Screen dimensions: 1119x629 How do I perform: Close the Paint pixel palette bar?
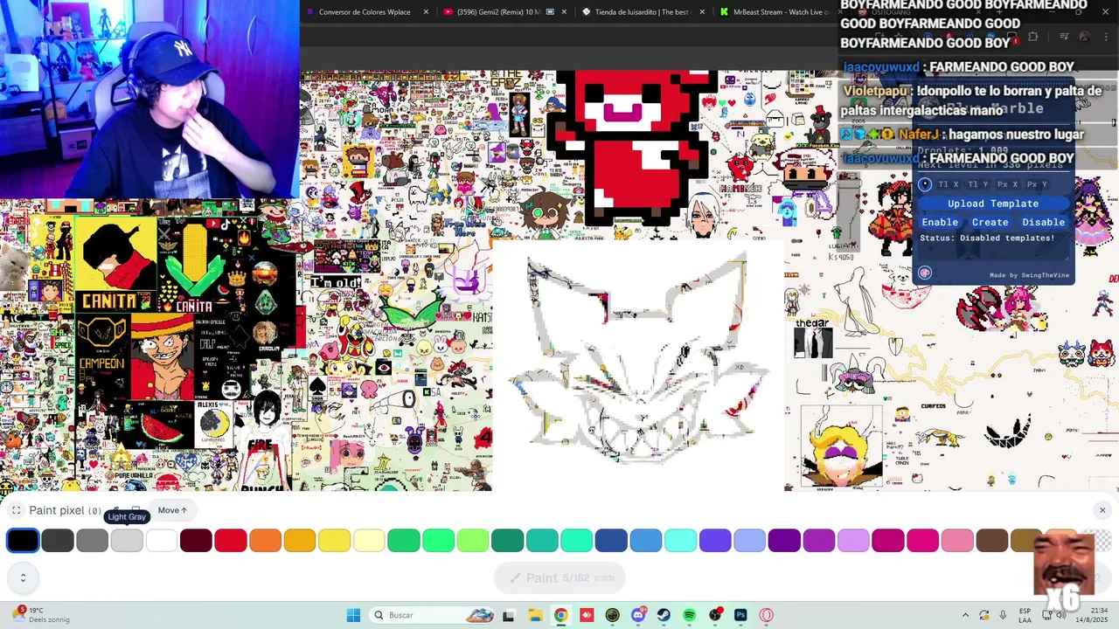tap(1102, 510)
